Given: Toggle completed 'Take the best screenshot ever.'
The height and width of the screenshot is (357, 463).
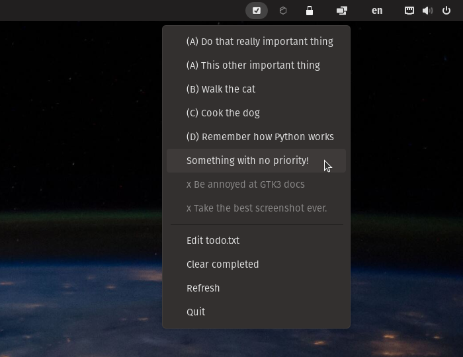Looking at the screenshot, I should point(257,208).
